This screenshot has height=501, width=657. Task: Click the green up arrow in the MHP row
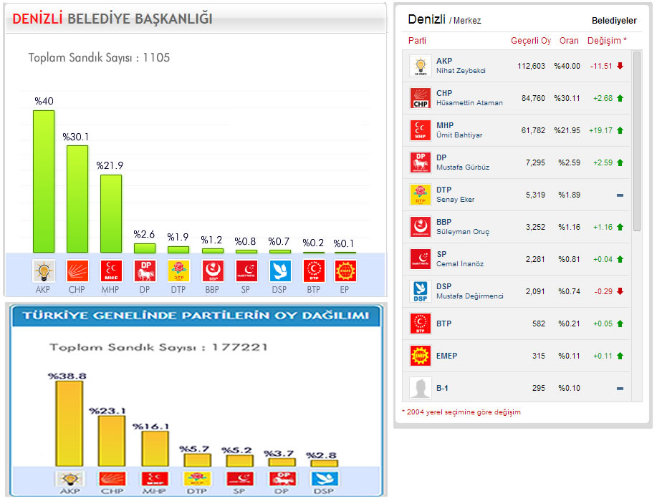click(620, 130)
